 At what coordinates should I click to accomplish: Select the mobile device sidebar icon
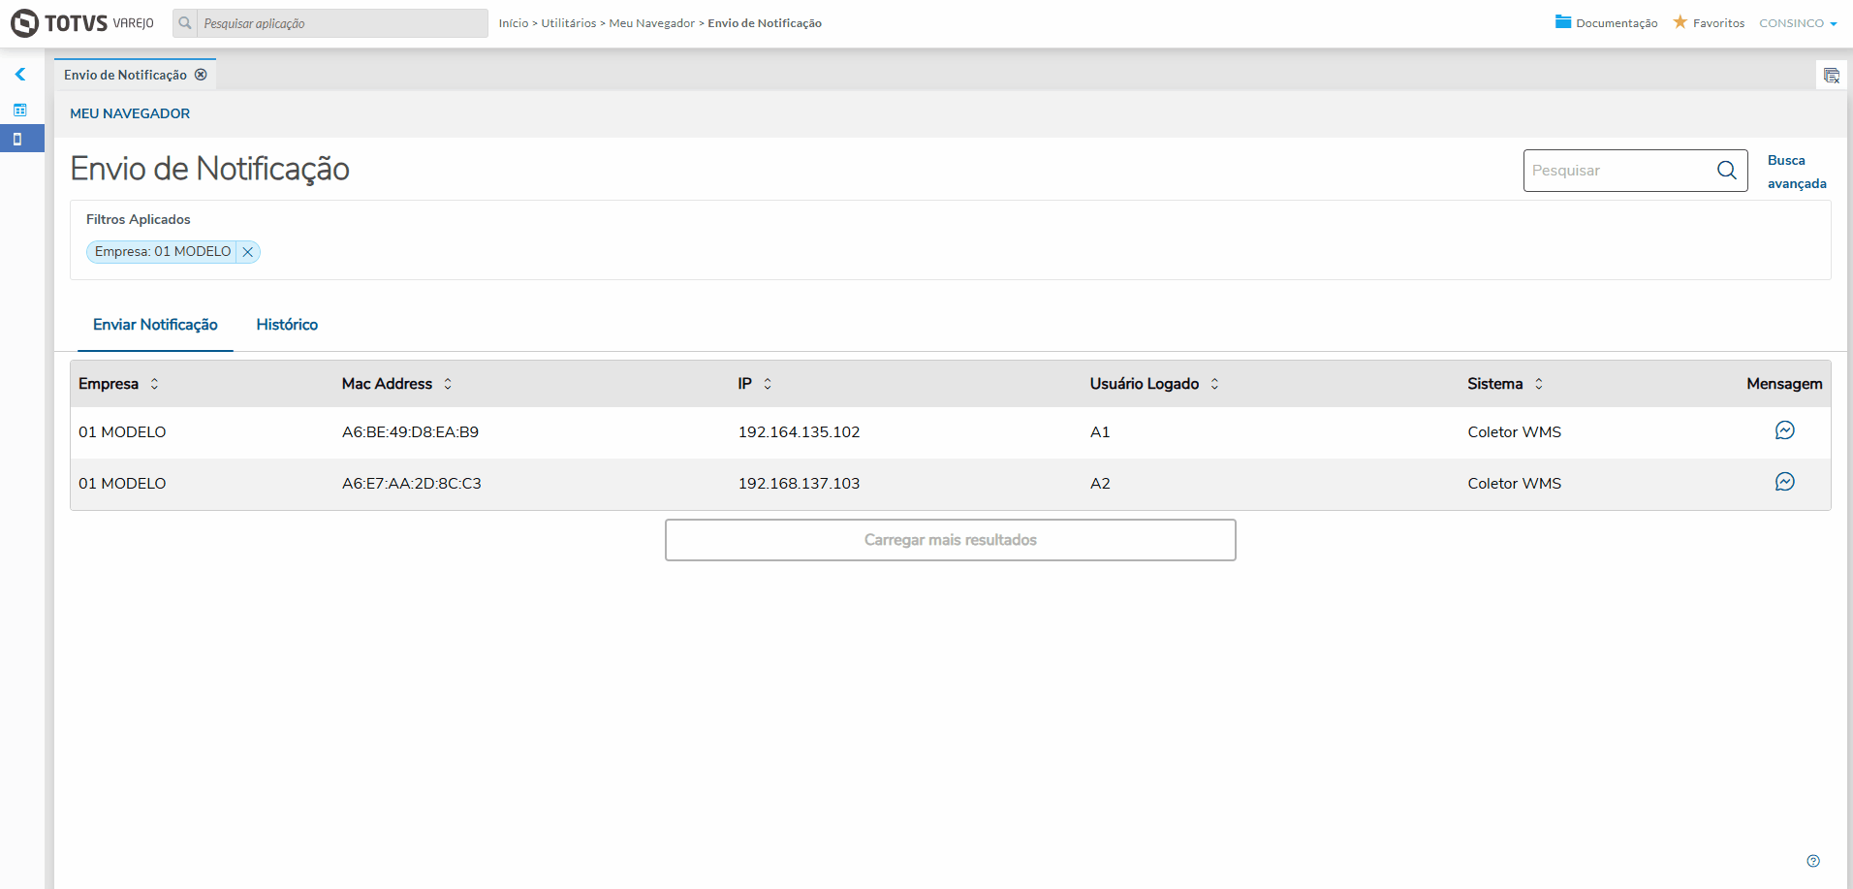(x=17, y=139)
